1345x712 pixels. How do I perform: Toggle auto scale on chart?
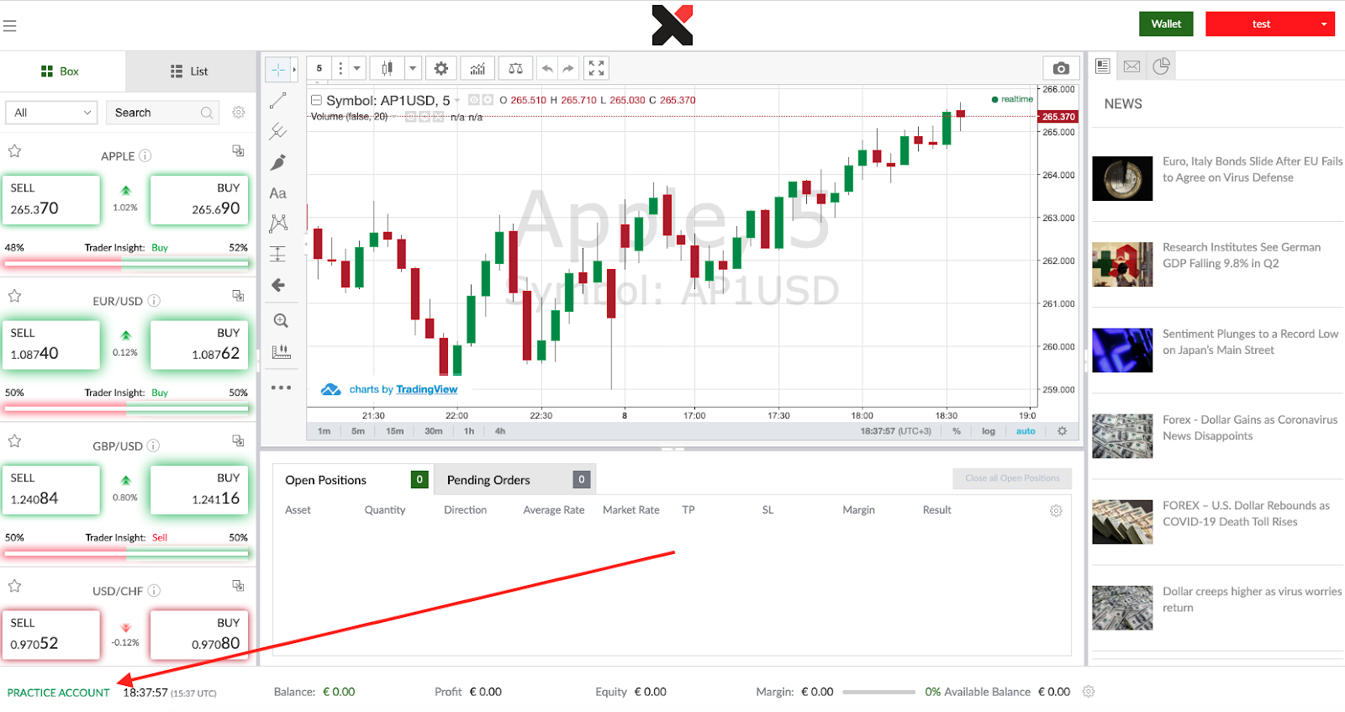pyautogui.click(x=1026, y=430)
